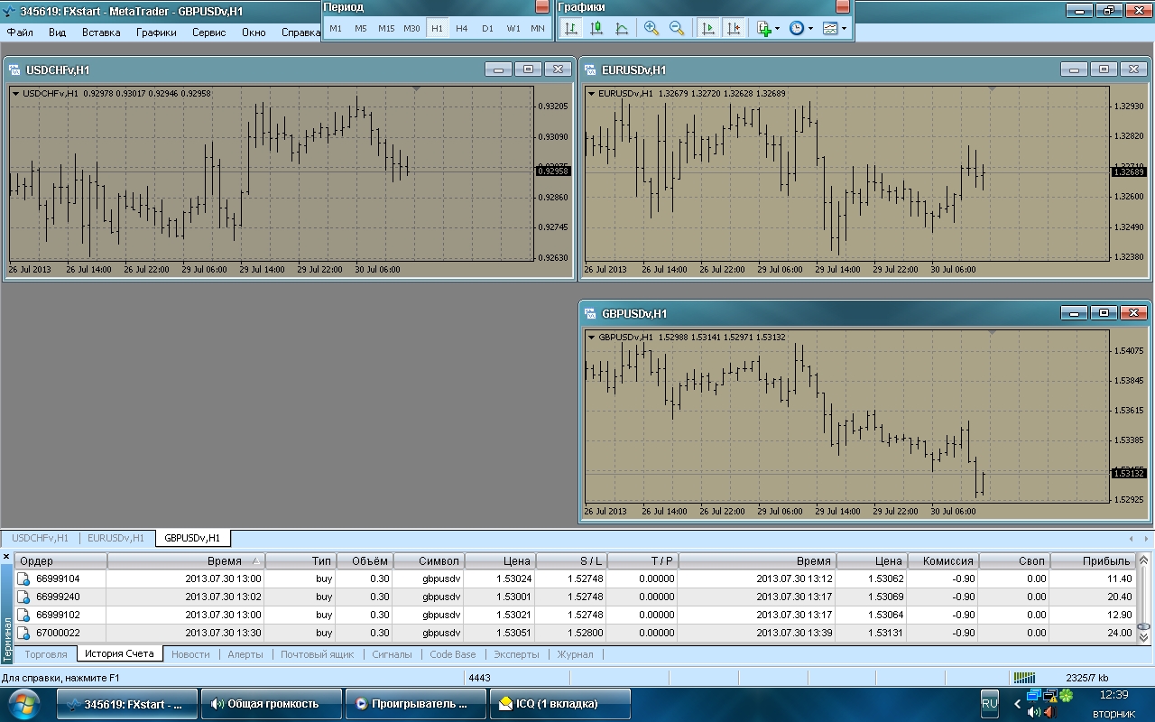
Task: Toggle chart auto scroll icon
Action: pos(708,28)
